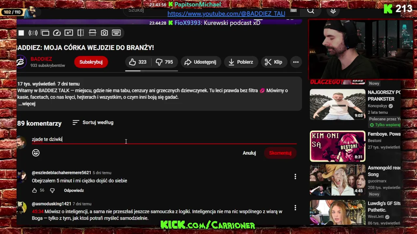Open options menu for eszledeblachaheremere5621 comment
This screenshot has width=417, height=234.
pyautogui.click(x=295, y=176)
